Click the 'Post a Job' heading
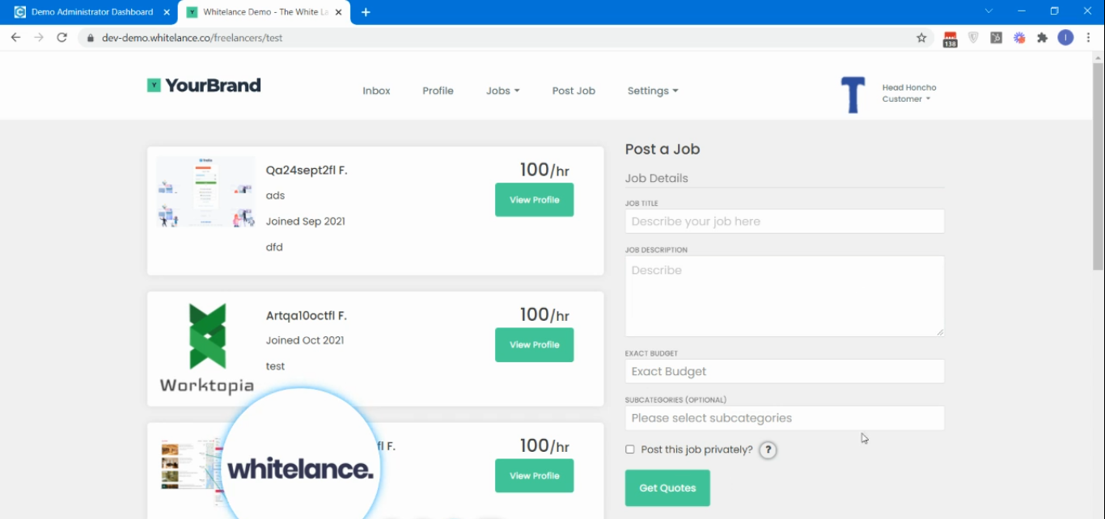The width and height of the screenshot is (1105, 519). click(663, 150)
